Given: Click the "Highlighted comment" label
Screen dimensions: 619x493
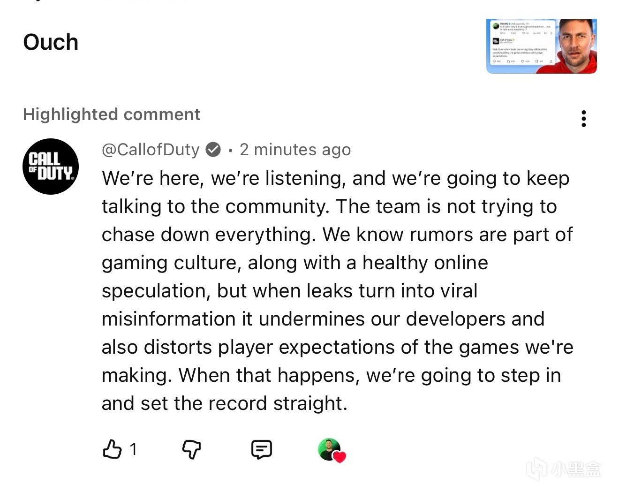Looking at the screenshot, I should click(x=112, y=114).
